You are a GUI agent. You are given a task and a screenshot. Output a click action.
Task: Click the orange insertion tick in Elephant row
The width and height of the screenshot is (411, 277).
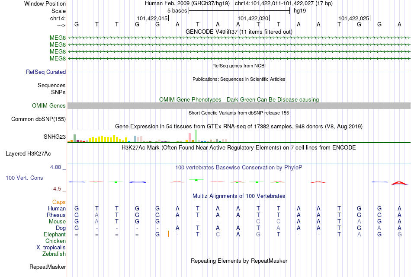click(x=168, y=234)
